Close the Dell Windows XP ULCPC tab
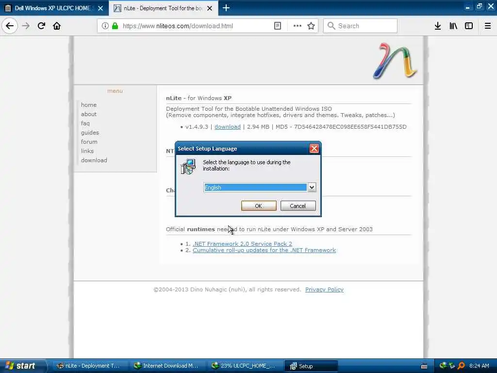The image size is (497, 373). click(100, 8)
